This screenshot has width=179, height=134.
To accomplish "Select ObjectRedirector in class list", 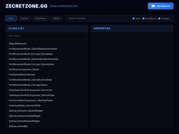I will pos(47,44).
